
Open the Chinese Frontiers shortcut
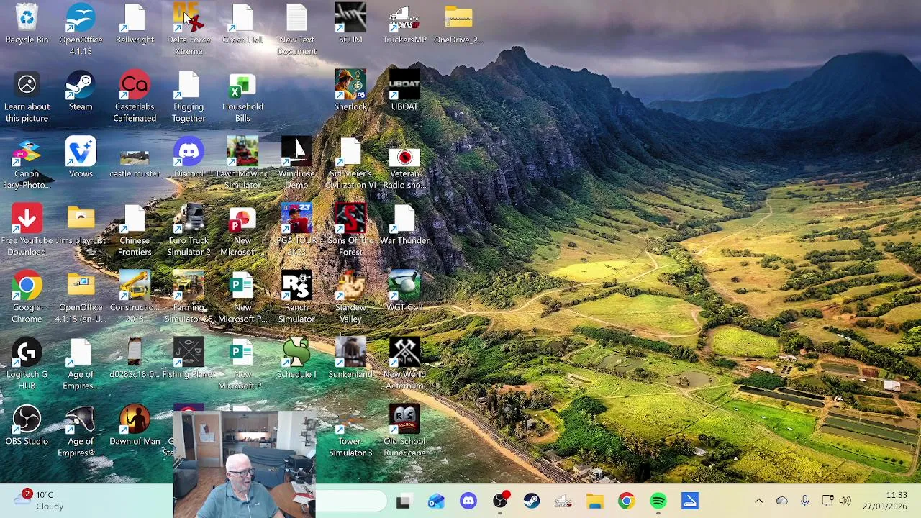click(135, 230)
